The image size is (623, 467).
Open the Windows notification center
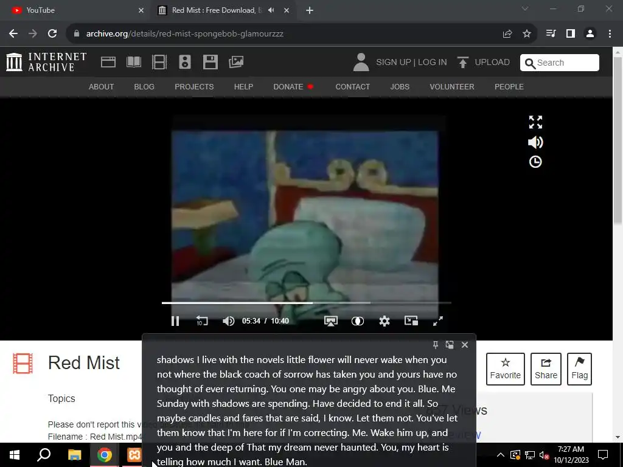[x=603, y=455]
